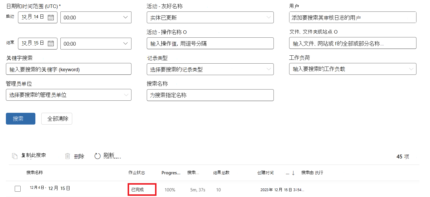The height and width of the screenshot is (197, 430).
Task: Click the results total value 10
Action: click(x=218, y=190)
